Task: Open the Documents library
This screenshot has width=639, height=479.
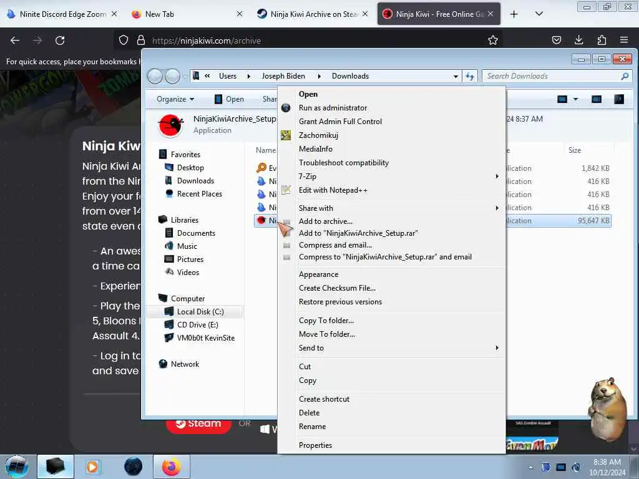Action: pyautogui.click(x=195, y=233)
